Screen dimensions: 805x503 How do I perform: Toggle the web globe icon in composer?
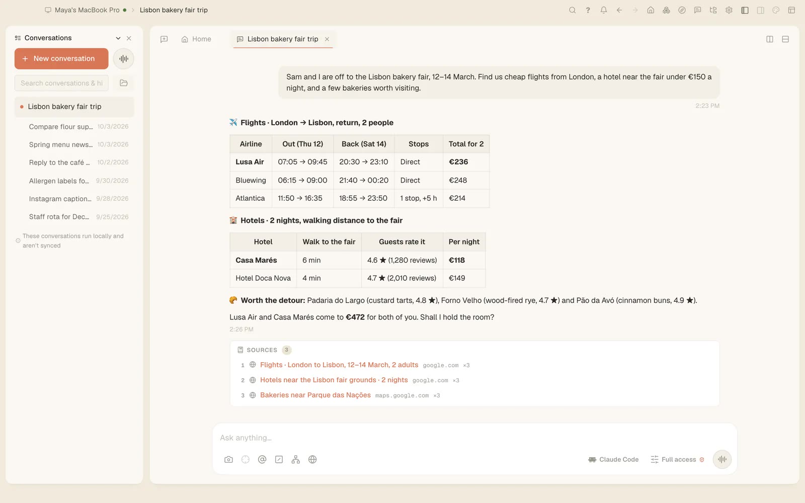tap(312, 459)
